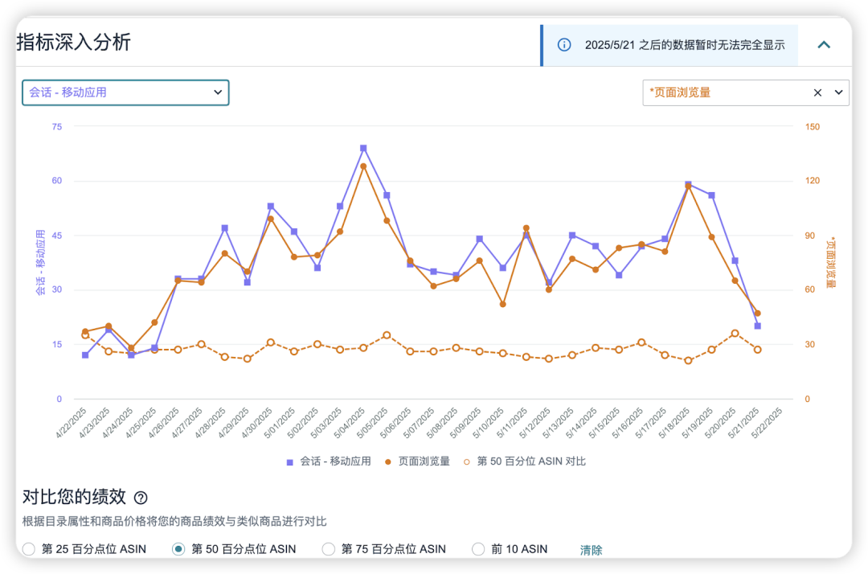Viewport: 868px width, 574px height.
Task: Click the purple data point on 5/18/2025
Action: (x=688, y=184)
